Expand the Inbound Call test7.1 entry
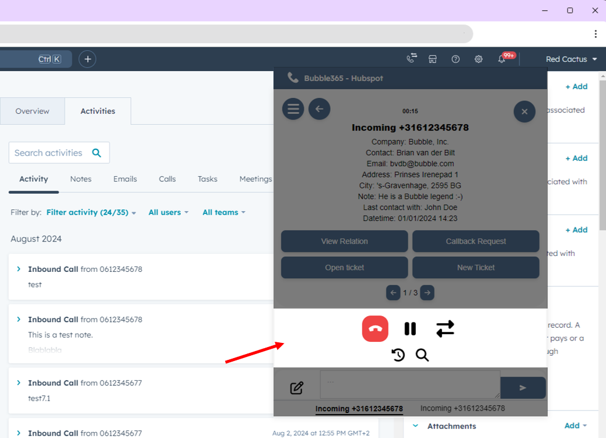This screenshot has width=606, height=438. [19, 383]
